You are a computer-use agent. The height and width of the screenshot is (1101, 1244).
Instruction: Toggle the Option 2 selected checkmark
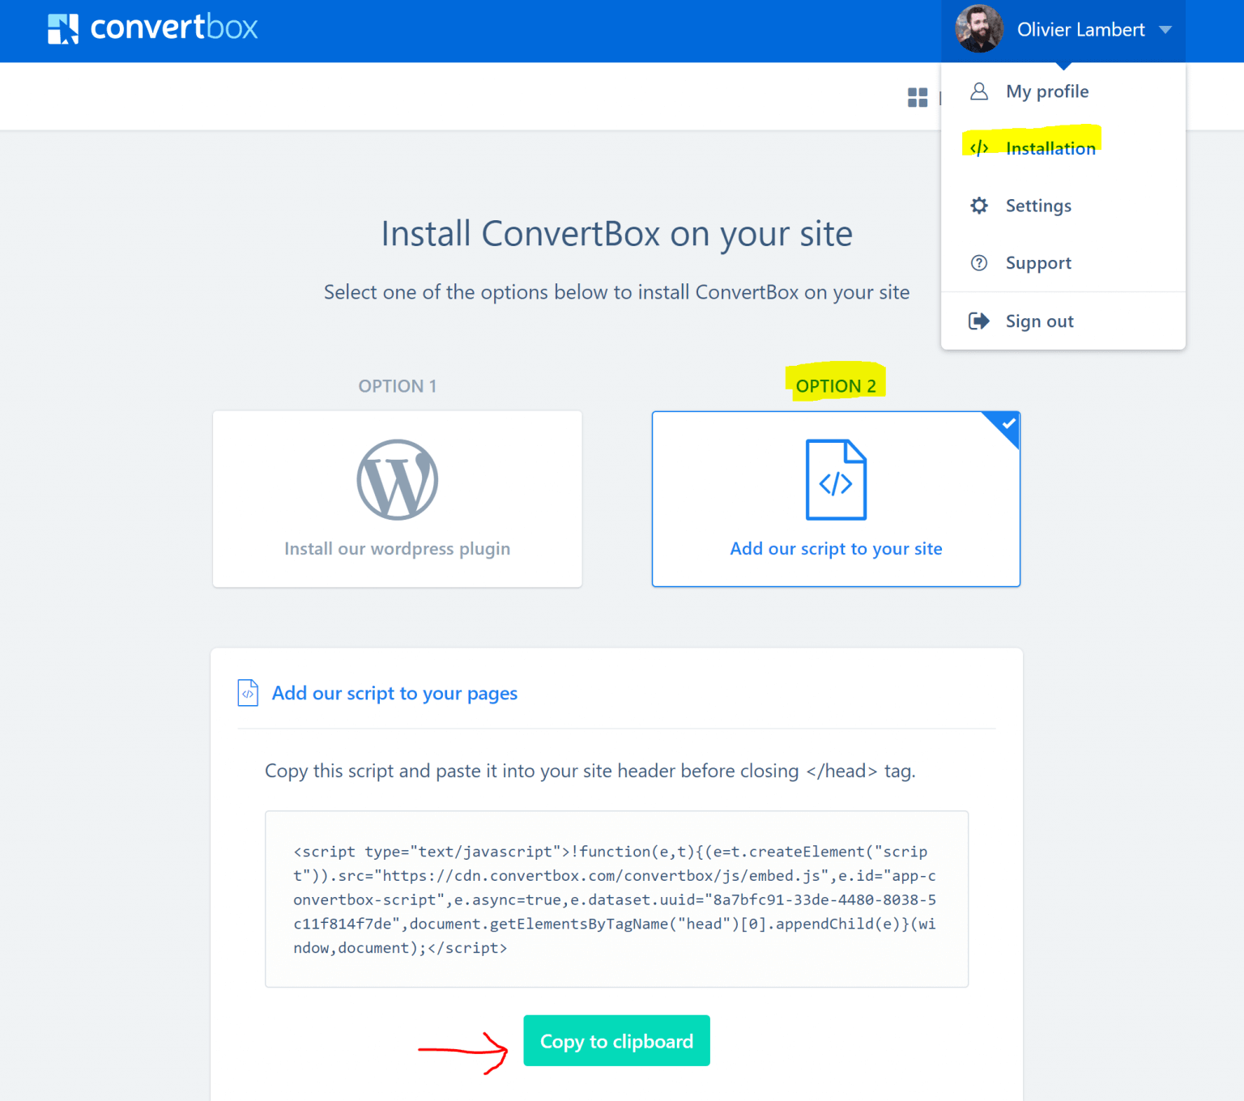click(1007, 424)
